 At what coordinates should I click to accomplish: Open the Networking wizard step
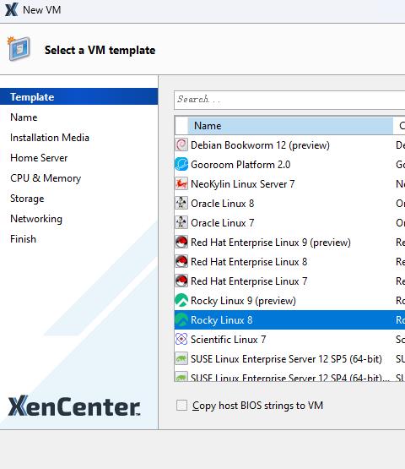[36, 219]
